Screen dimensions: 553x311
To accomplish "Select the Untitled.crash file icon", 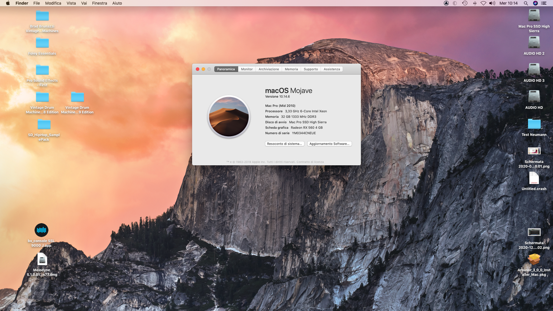I will coord(534,178).
